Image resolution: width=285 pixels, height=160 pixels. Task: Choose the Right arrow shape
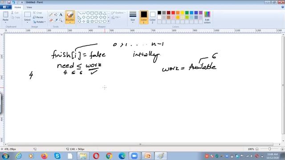coord(96,17)
